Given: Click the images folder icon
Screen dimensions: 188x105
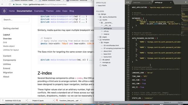Looking at the screenshot, I should [102, 43].
